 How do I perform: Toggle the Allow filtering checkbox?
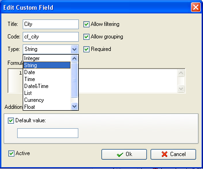tap(86, 24)
